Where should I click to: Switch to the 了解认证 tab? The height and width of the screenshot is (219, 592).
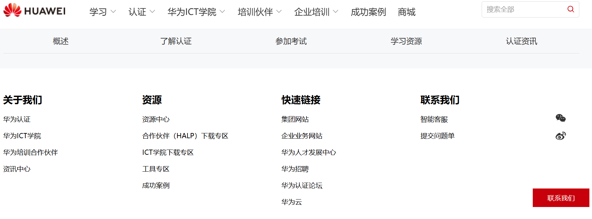tap(176, 41)
